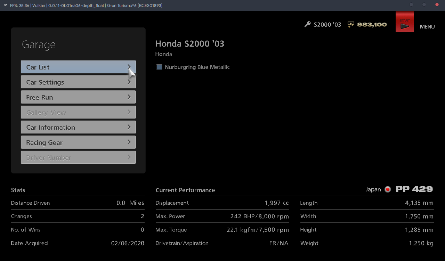This screenshot has width=445, height=261.
Task: Click the 02/06/2020 date value
Action: (x=128, y=243)
